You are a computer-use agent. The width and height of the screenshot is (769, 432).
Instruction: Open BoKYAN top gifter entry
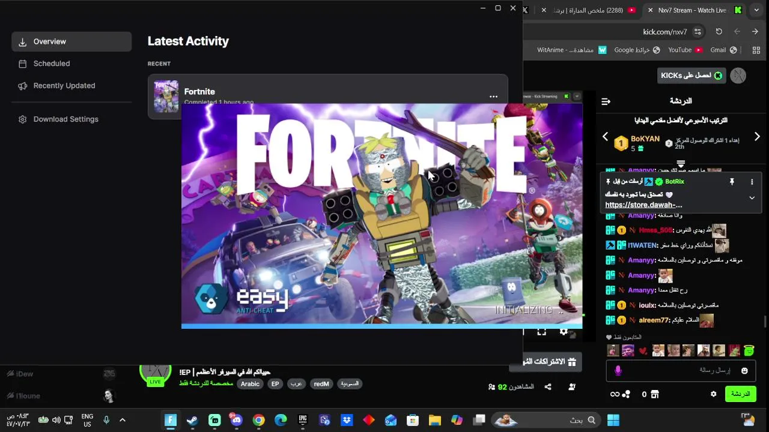637,143
